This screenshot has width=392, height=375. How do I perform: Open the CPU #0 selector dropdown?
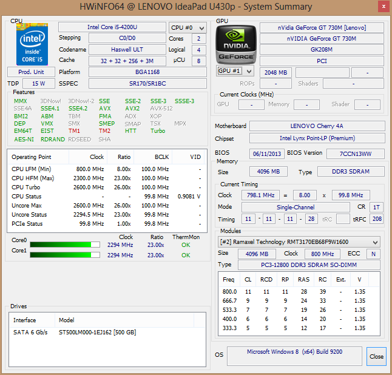click(x=184, y=27)
